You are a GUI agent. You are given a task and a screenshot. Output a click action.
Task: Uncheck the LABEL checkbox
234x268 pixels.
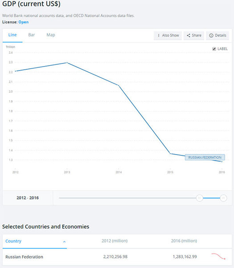click(x=214, y=49)
